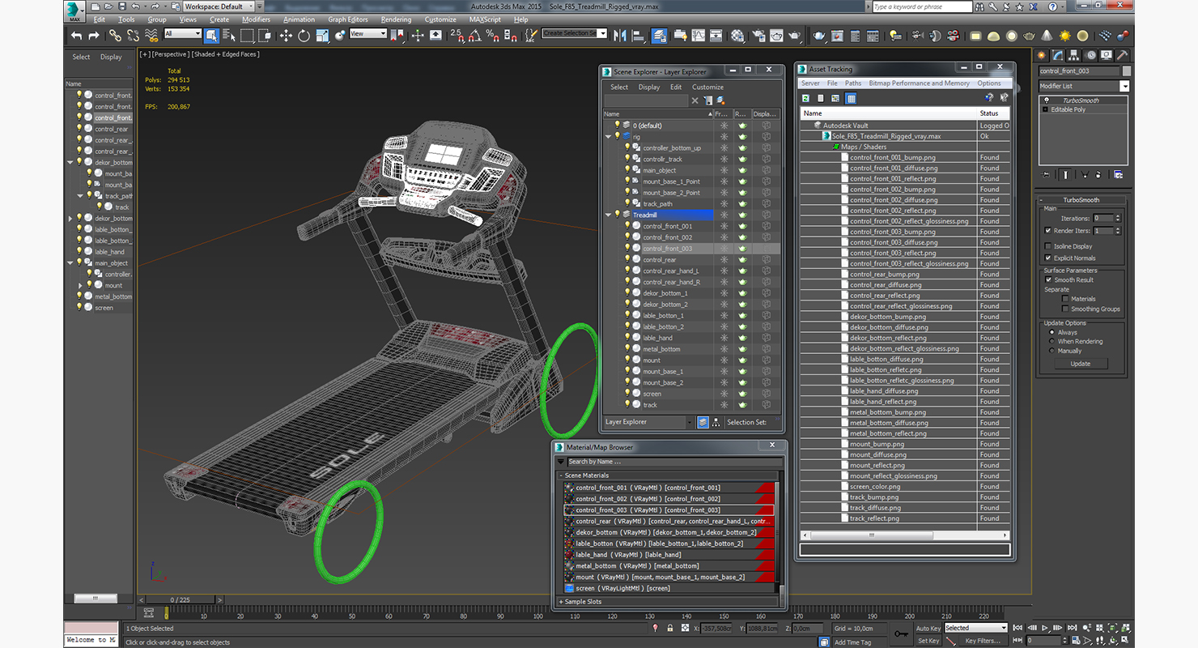Collapse the Treadmill layer in Layer Explorer
This screenshot has width=1198, height=648.
coord(608,215)
